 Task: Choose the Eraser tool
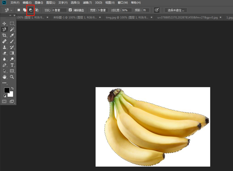click(x=4, y=53)
